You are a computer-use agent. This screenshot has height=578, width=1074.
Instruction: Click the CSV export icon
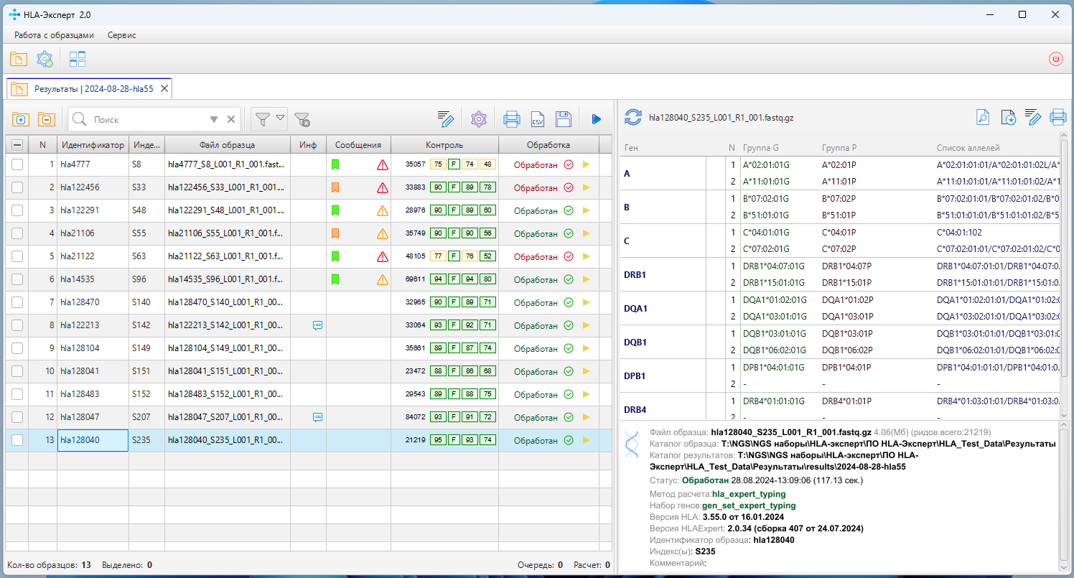(x=537, y=119)
